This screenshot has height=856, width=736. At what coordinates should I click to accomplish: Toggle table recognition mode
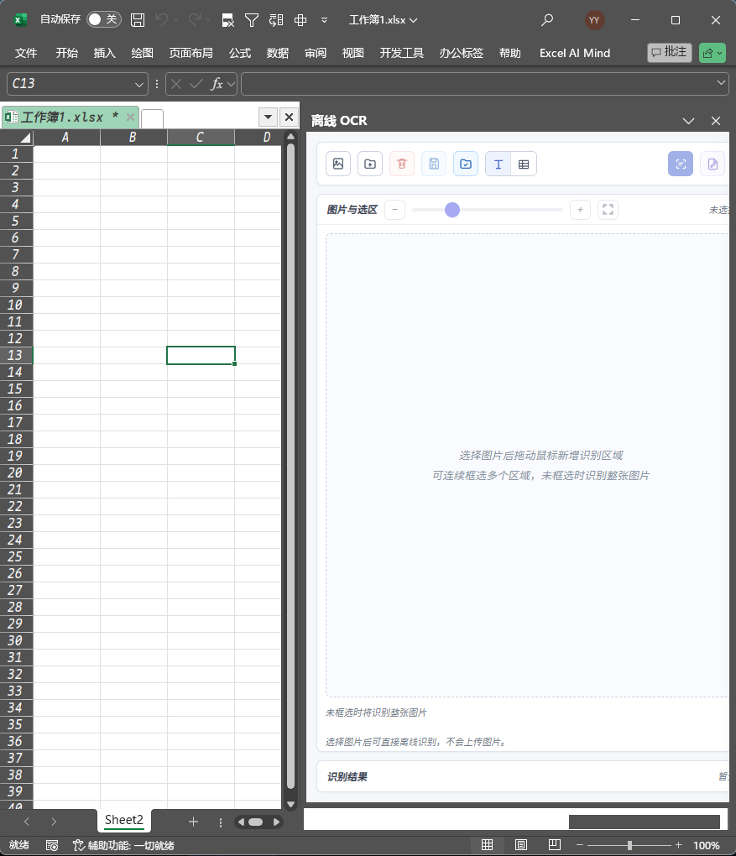pyautogui.click(x=524, y=164)
